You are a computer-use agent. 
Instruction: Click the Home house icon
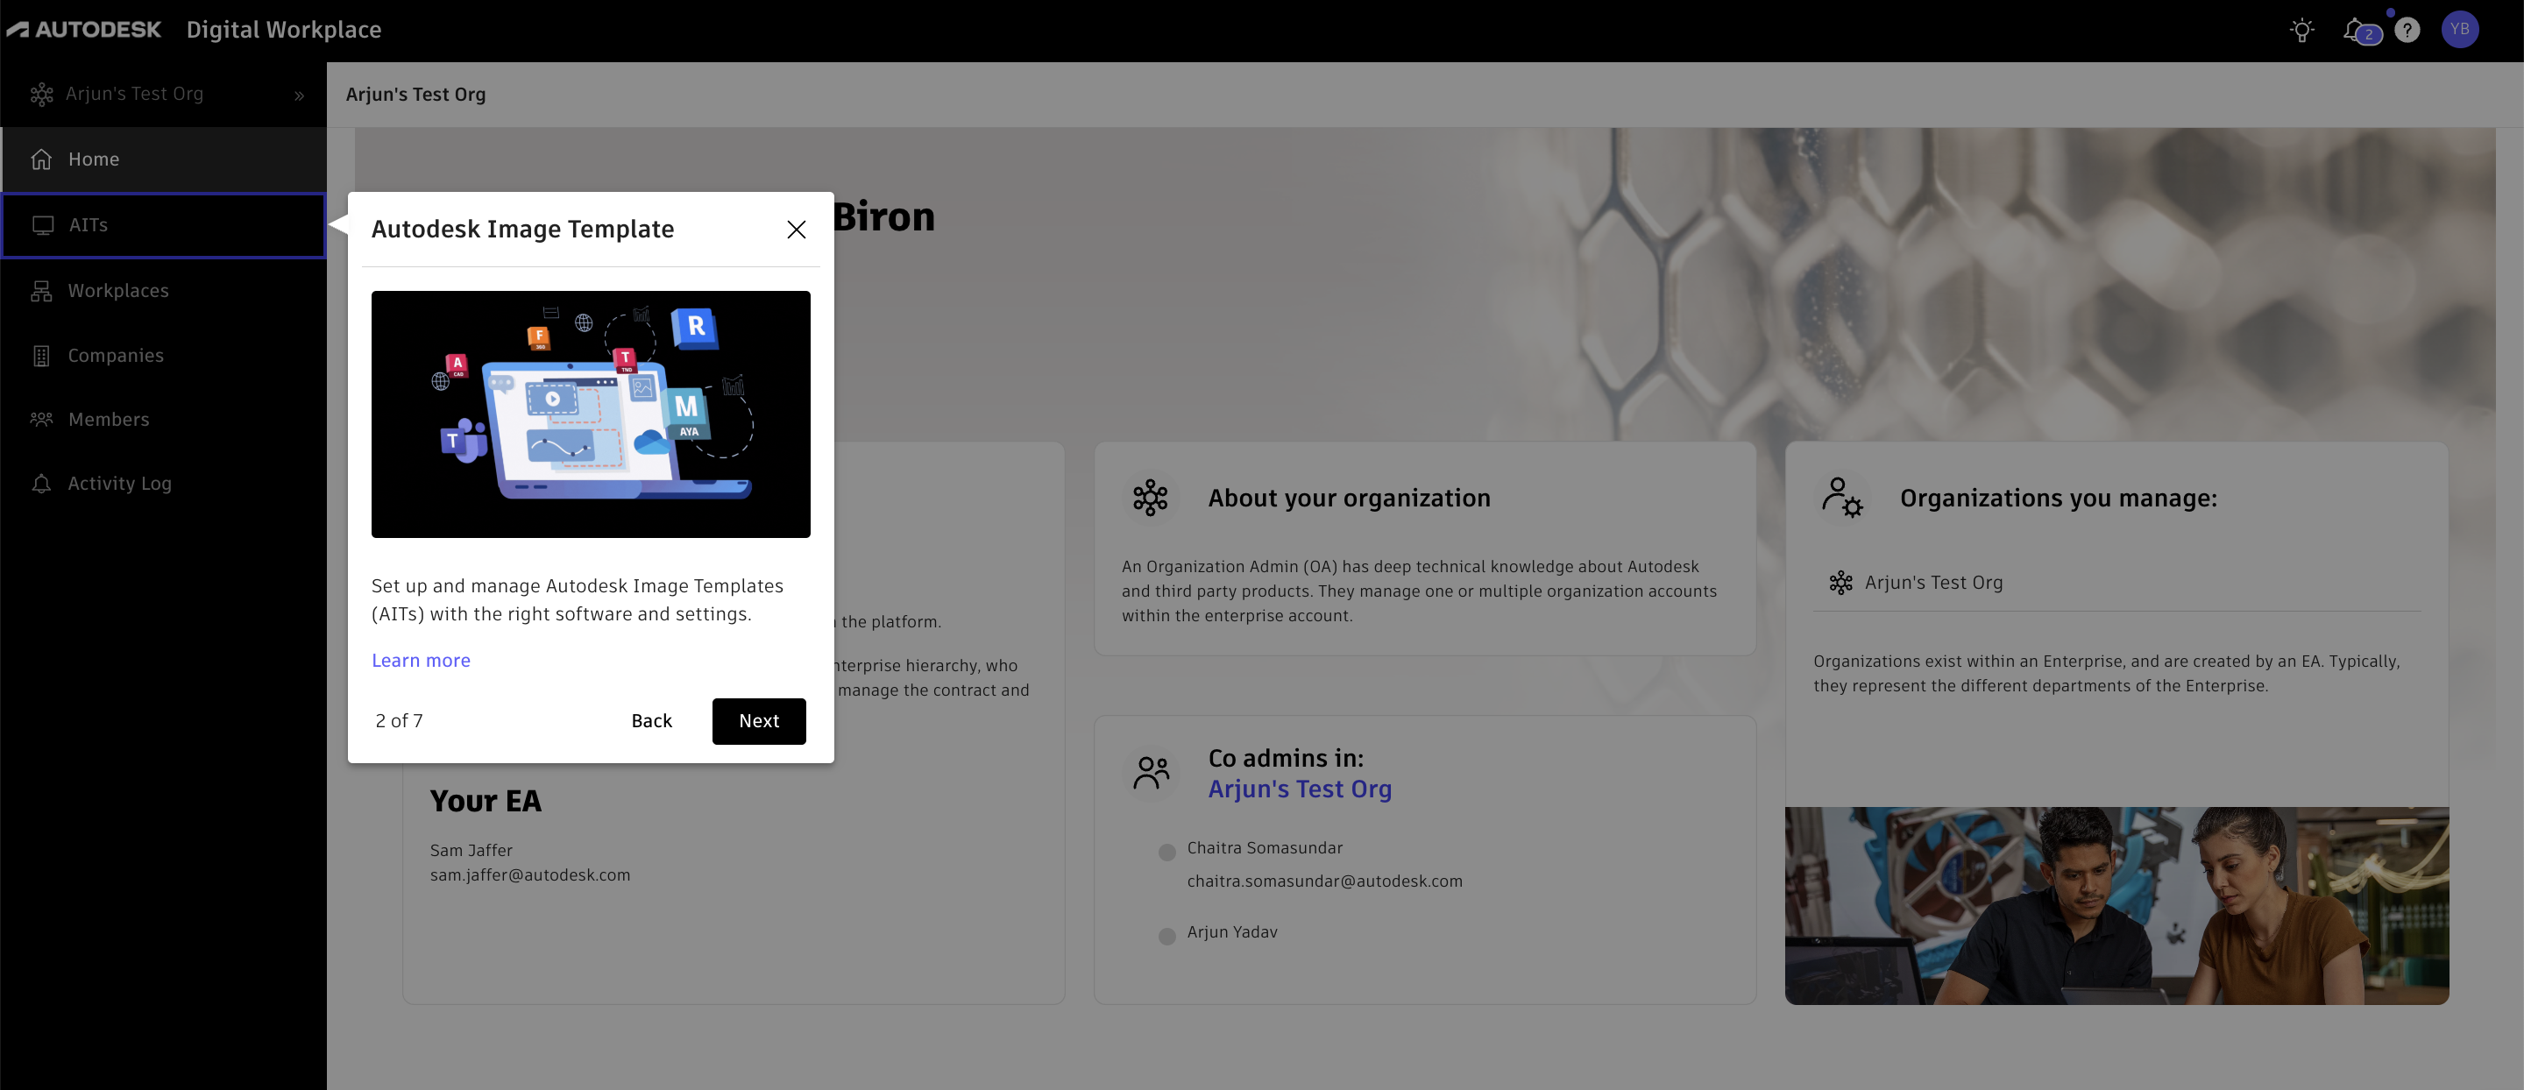point(41,159)
